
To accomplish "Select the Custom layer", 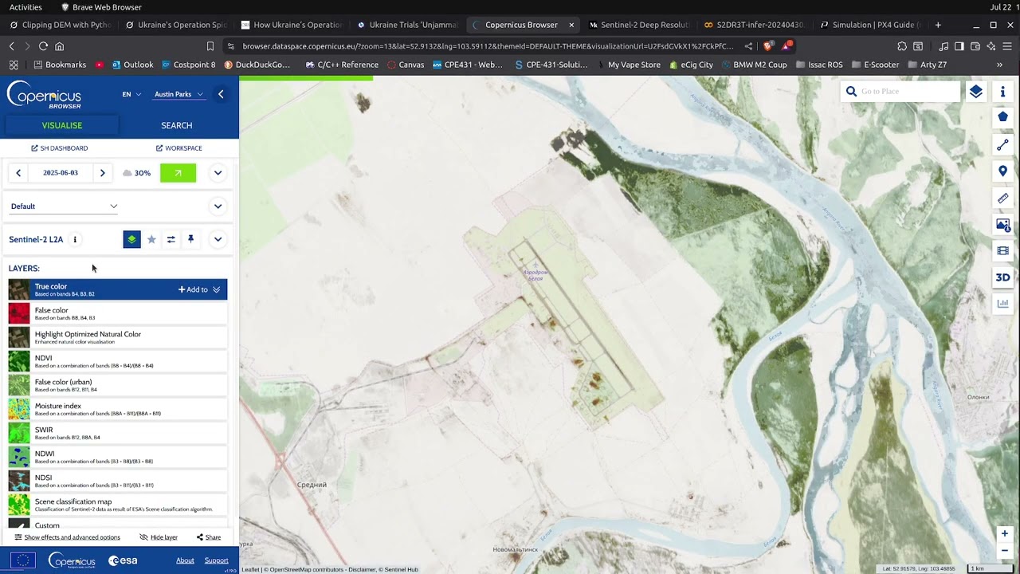I will click(x=118, y=524).
